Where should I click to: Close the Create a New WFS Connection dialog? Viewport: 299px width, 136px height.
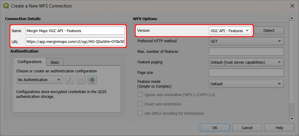click(292, 6)
